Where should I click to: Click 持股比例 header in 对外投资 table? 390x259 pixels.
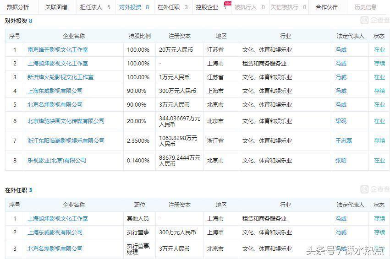click(x=139, y=36)
